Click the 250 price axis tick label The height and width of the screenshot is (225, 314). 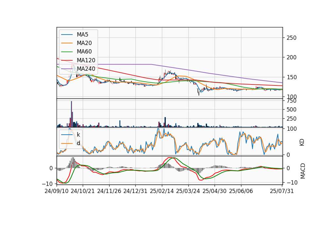tap(291, 38)
